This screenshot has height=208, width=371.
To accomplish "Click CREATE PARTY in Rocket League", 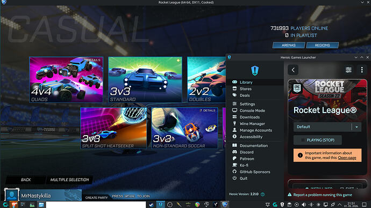I will 96,198.
